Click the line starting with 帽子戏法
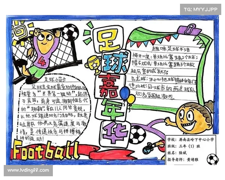 point(163,64)
